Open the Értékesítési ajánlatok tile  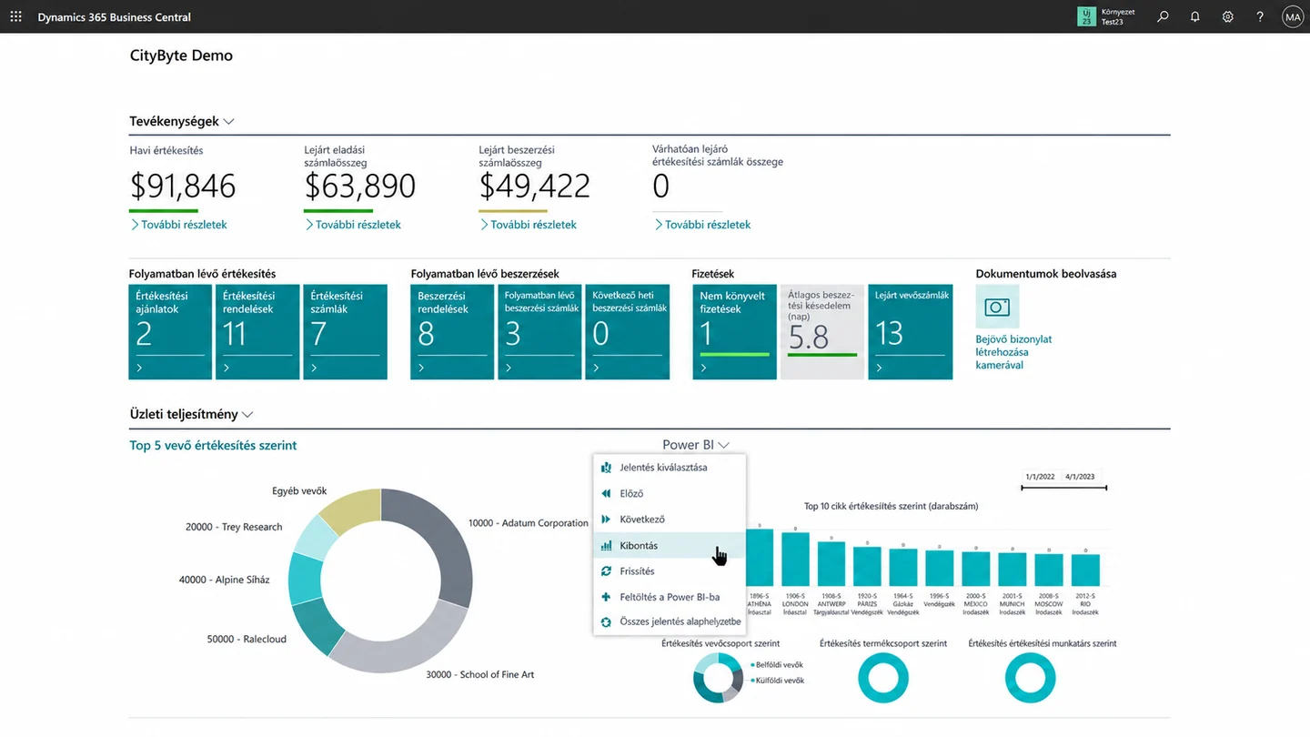tap(171, 332)
